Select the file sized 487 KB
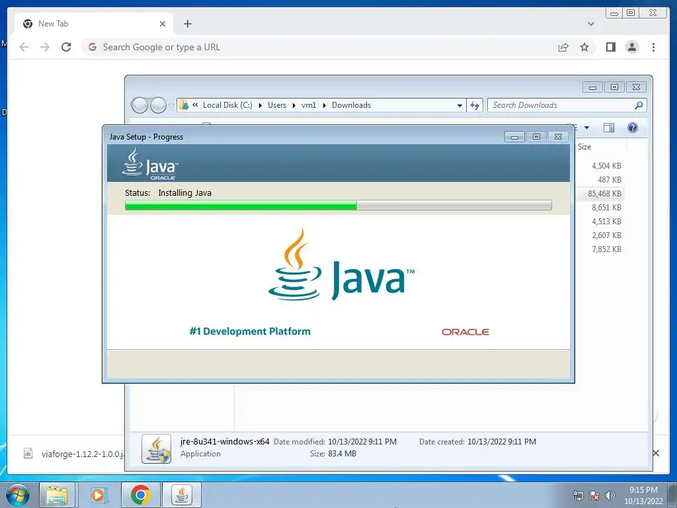677x508 pixels. (x=609, y=180)
